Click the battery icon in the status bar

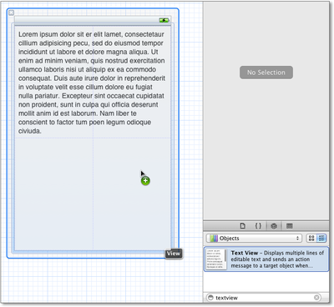pos(164,20)
